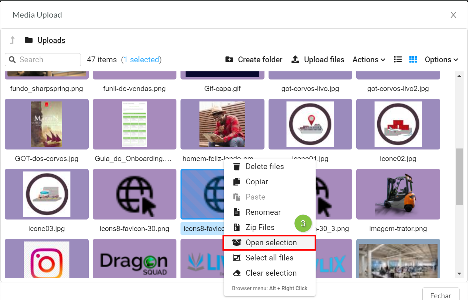Choose Clear selection menu entry
The image size is (468, 300).
(x=271, y=273)
